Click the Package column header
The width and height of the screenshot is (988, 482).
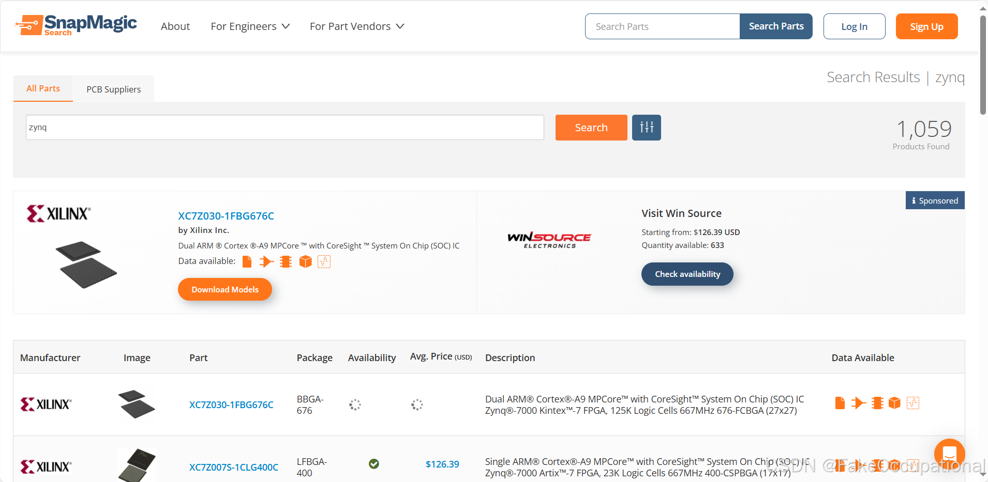coord(315,357)
